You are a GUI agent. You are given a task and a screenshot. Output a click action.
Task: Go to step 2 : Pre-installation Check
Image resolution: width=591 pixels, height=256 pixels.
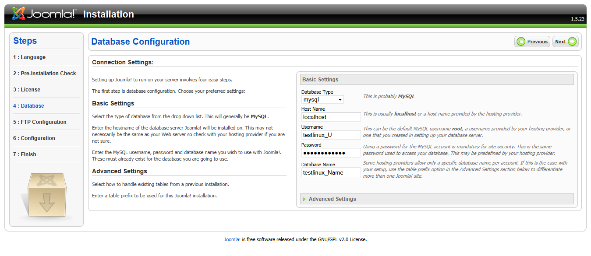[45, 74]
